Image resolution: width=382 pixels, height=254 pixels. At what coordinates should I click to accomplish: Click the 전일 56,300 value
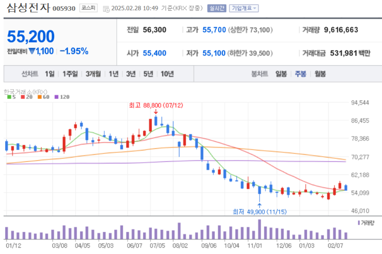point(154,30)
